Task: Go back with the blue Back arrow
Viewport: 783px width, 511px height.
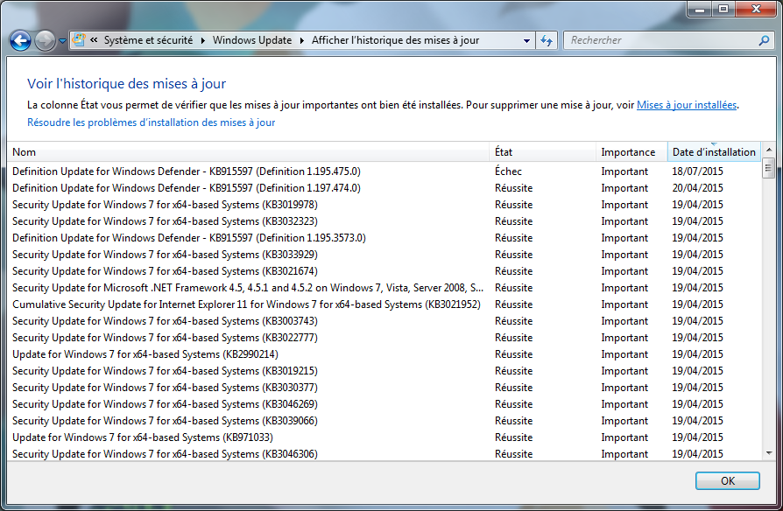Action: coord(20,40)
